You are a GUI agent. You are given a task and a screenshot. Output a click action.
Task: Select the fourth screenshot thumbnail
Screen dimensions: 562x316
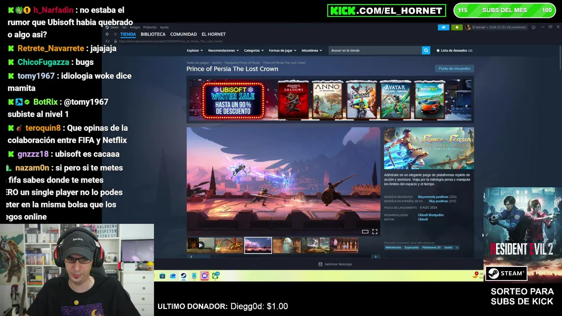pyautogui.click(x=287, y=245)
